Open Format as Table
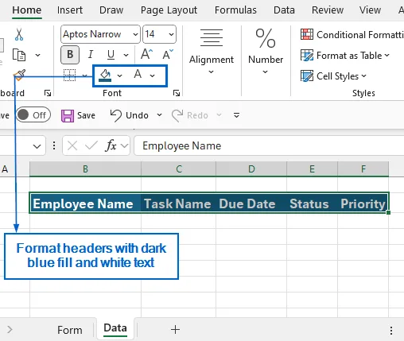The image size is (404, 341). click(345, 56)
